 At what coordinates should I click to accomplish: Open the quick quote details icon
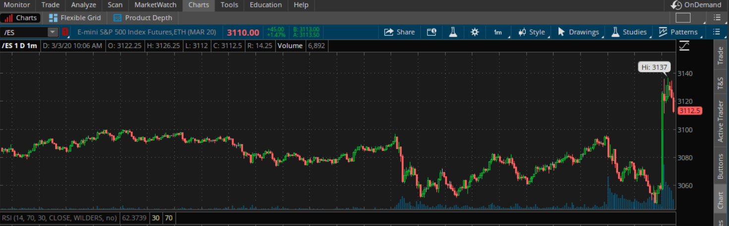pos(431,32)
